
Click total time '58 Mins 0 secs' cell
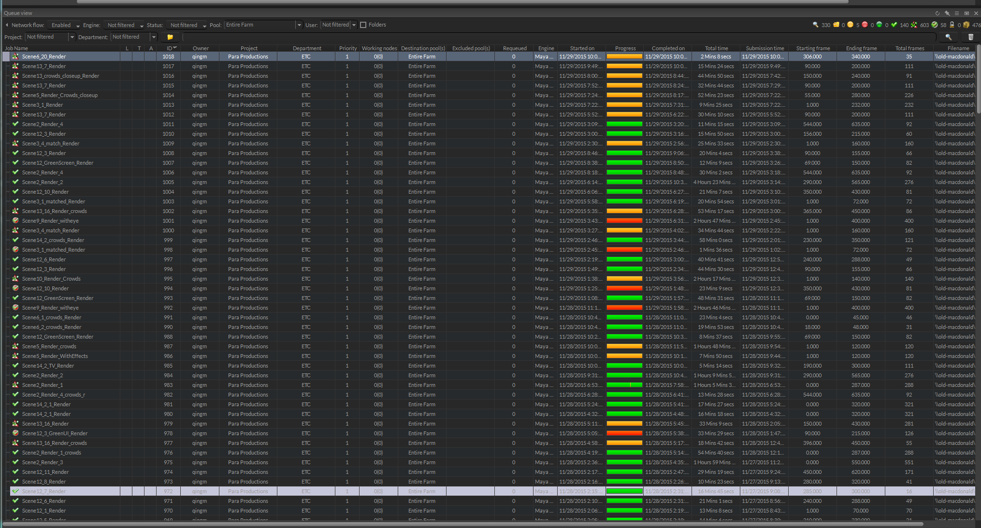(716, 240)
